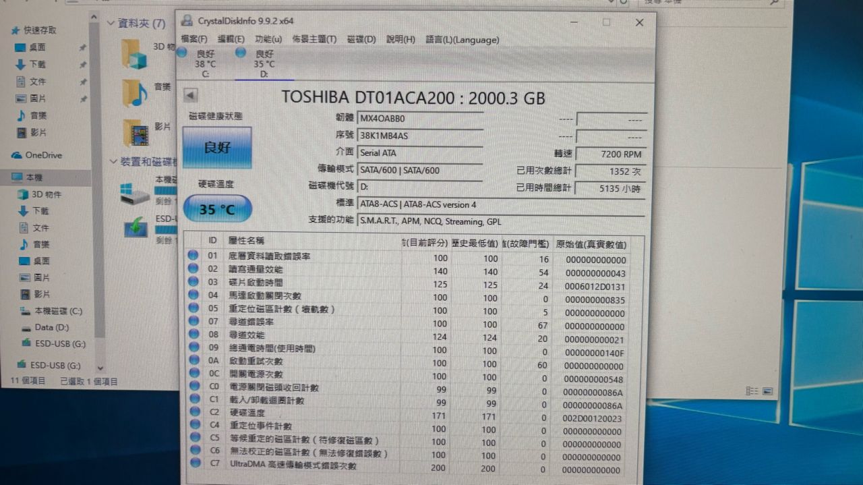Click the status orb for attribute 05
863x485 pixels.
(x=194, y=308)
